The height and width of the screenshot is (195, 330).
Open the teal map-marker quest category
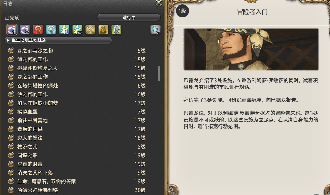[x=51, y=30]
